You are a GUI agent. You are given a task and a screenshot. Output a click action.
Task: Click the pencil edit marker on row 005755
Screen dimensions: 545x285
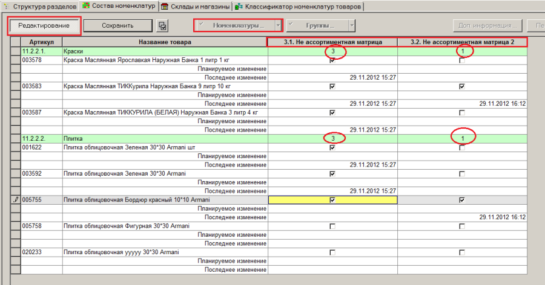[16, 200]
